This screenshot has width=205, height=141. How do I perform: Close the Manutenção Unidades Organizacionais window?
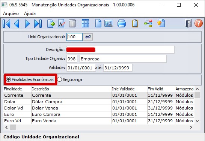click(196, 5)
